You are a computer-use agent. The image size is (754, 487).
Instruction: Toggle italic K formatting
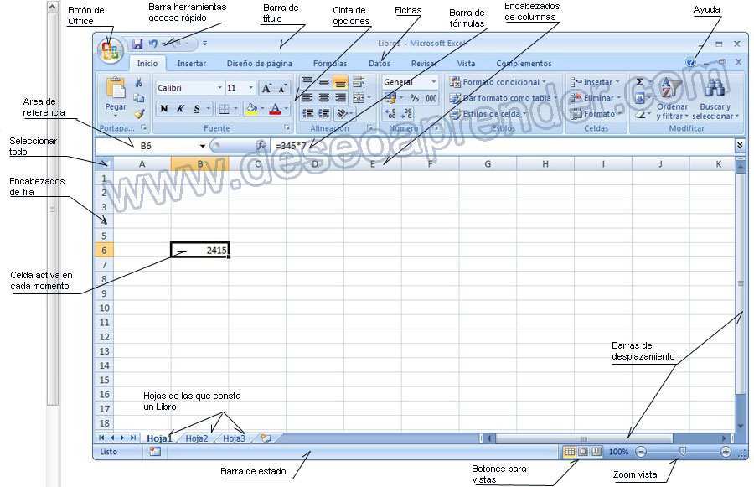pos(180,109)
